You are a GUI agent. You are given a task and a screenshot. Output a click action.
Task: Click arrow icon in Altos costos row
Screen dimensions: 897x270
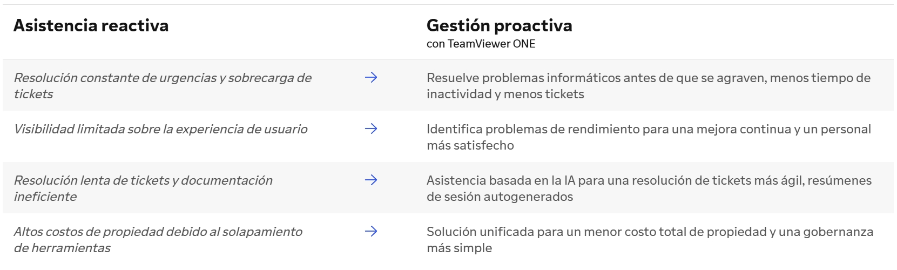pyautogui.click(x=370, y=232)
